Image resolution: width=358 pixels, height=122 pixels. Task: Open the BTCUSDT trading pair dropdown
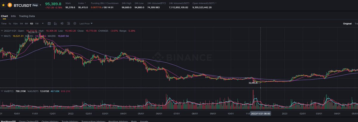(40, 5)
